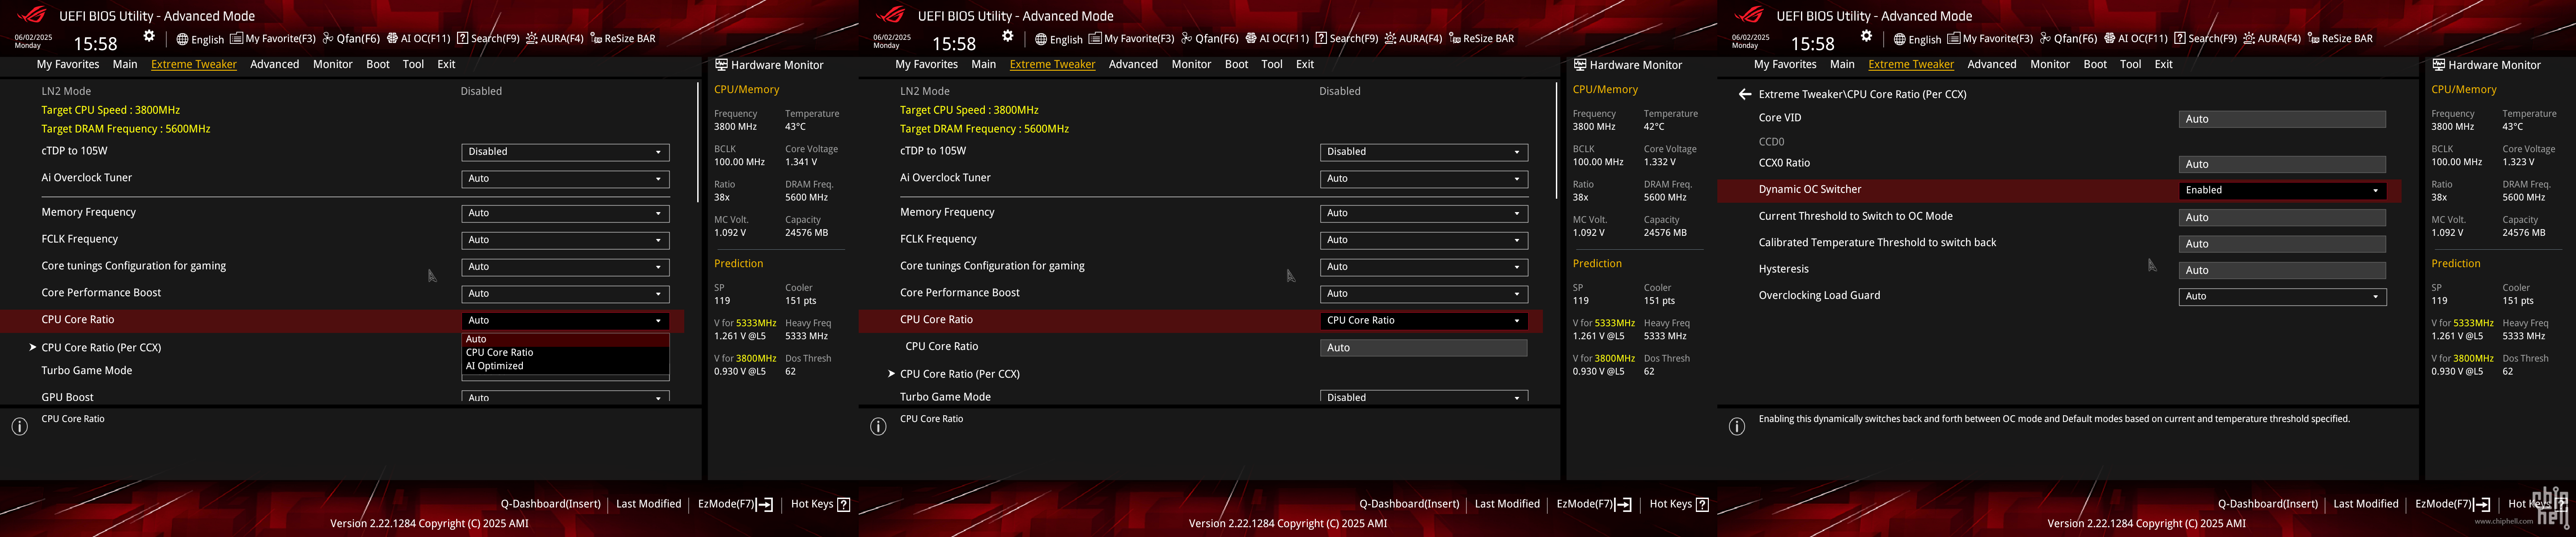Open the Overclocking Load Guard dropdown

pos(2282,297)
